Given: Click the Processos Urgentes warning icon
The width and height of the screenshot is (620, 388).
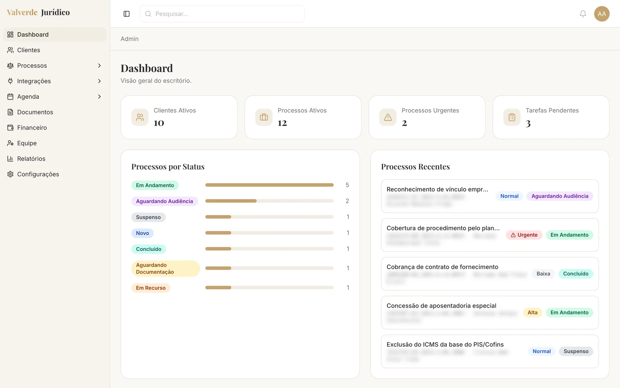Looking at the screenshot, I should click(x=388, y=117).
